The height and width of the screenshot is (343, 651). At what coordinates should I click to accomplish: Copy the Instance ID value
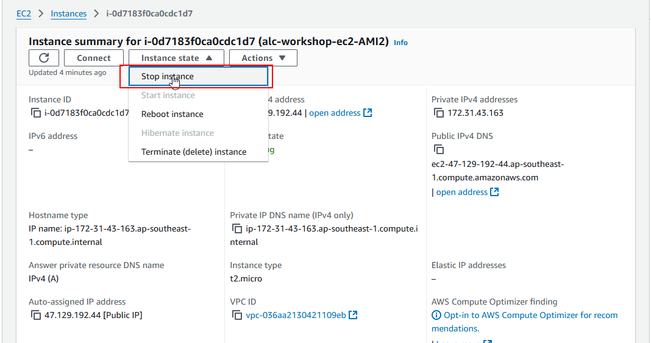pyautogui.click(x=36, y=113)
